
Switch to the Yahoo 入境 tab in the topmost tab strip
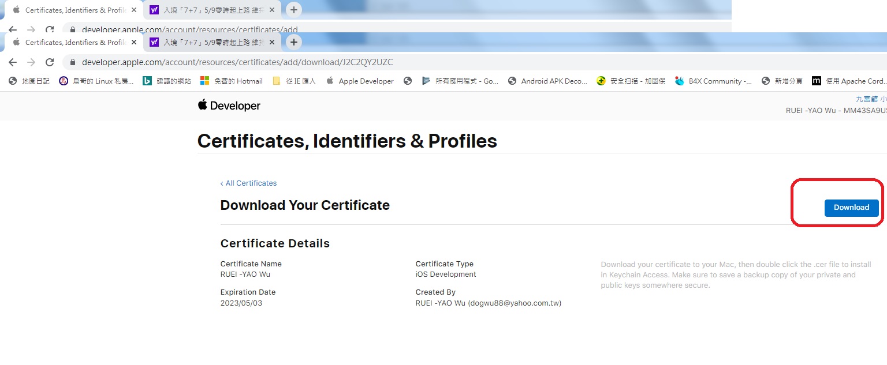(212, 10)
